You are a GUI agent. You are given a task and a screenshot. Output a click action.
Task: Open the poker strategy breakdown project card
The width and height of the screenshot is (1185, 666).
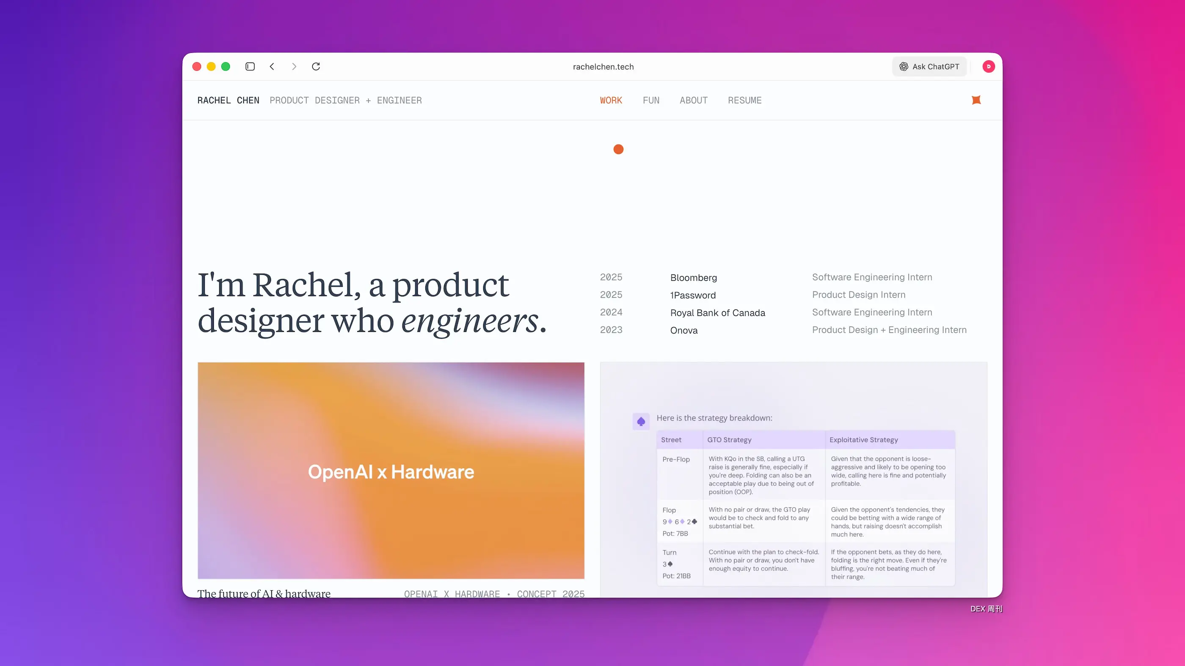point(793,478)
